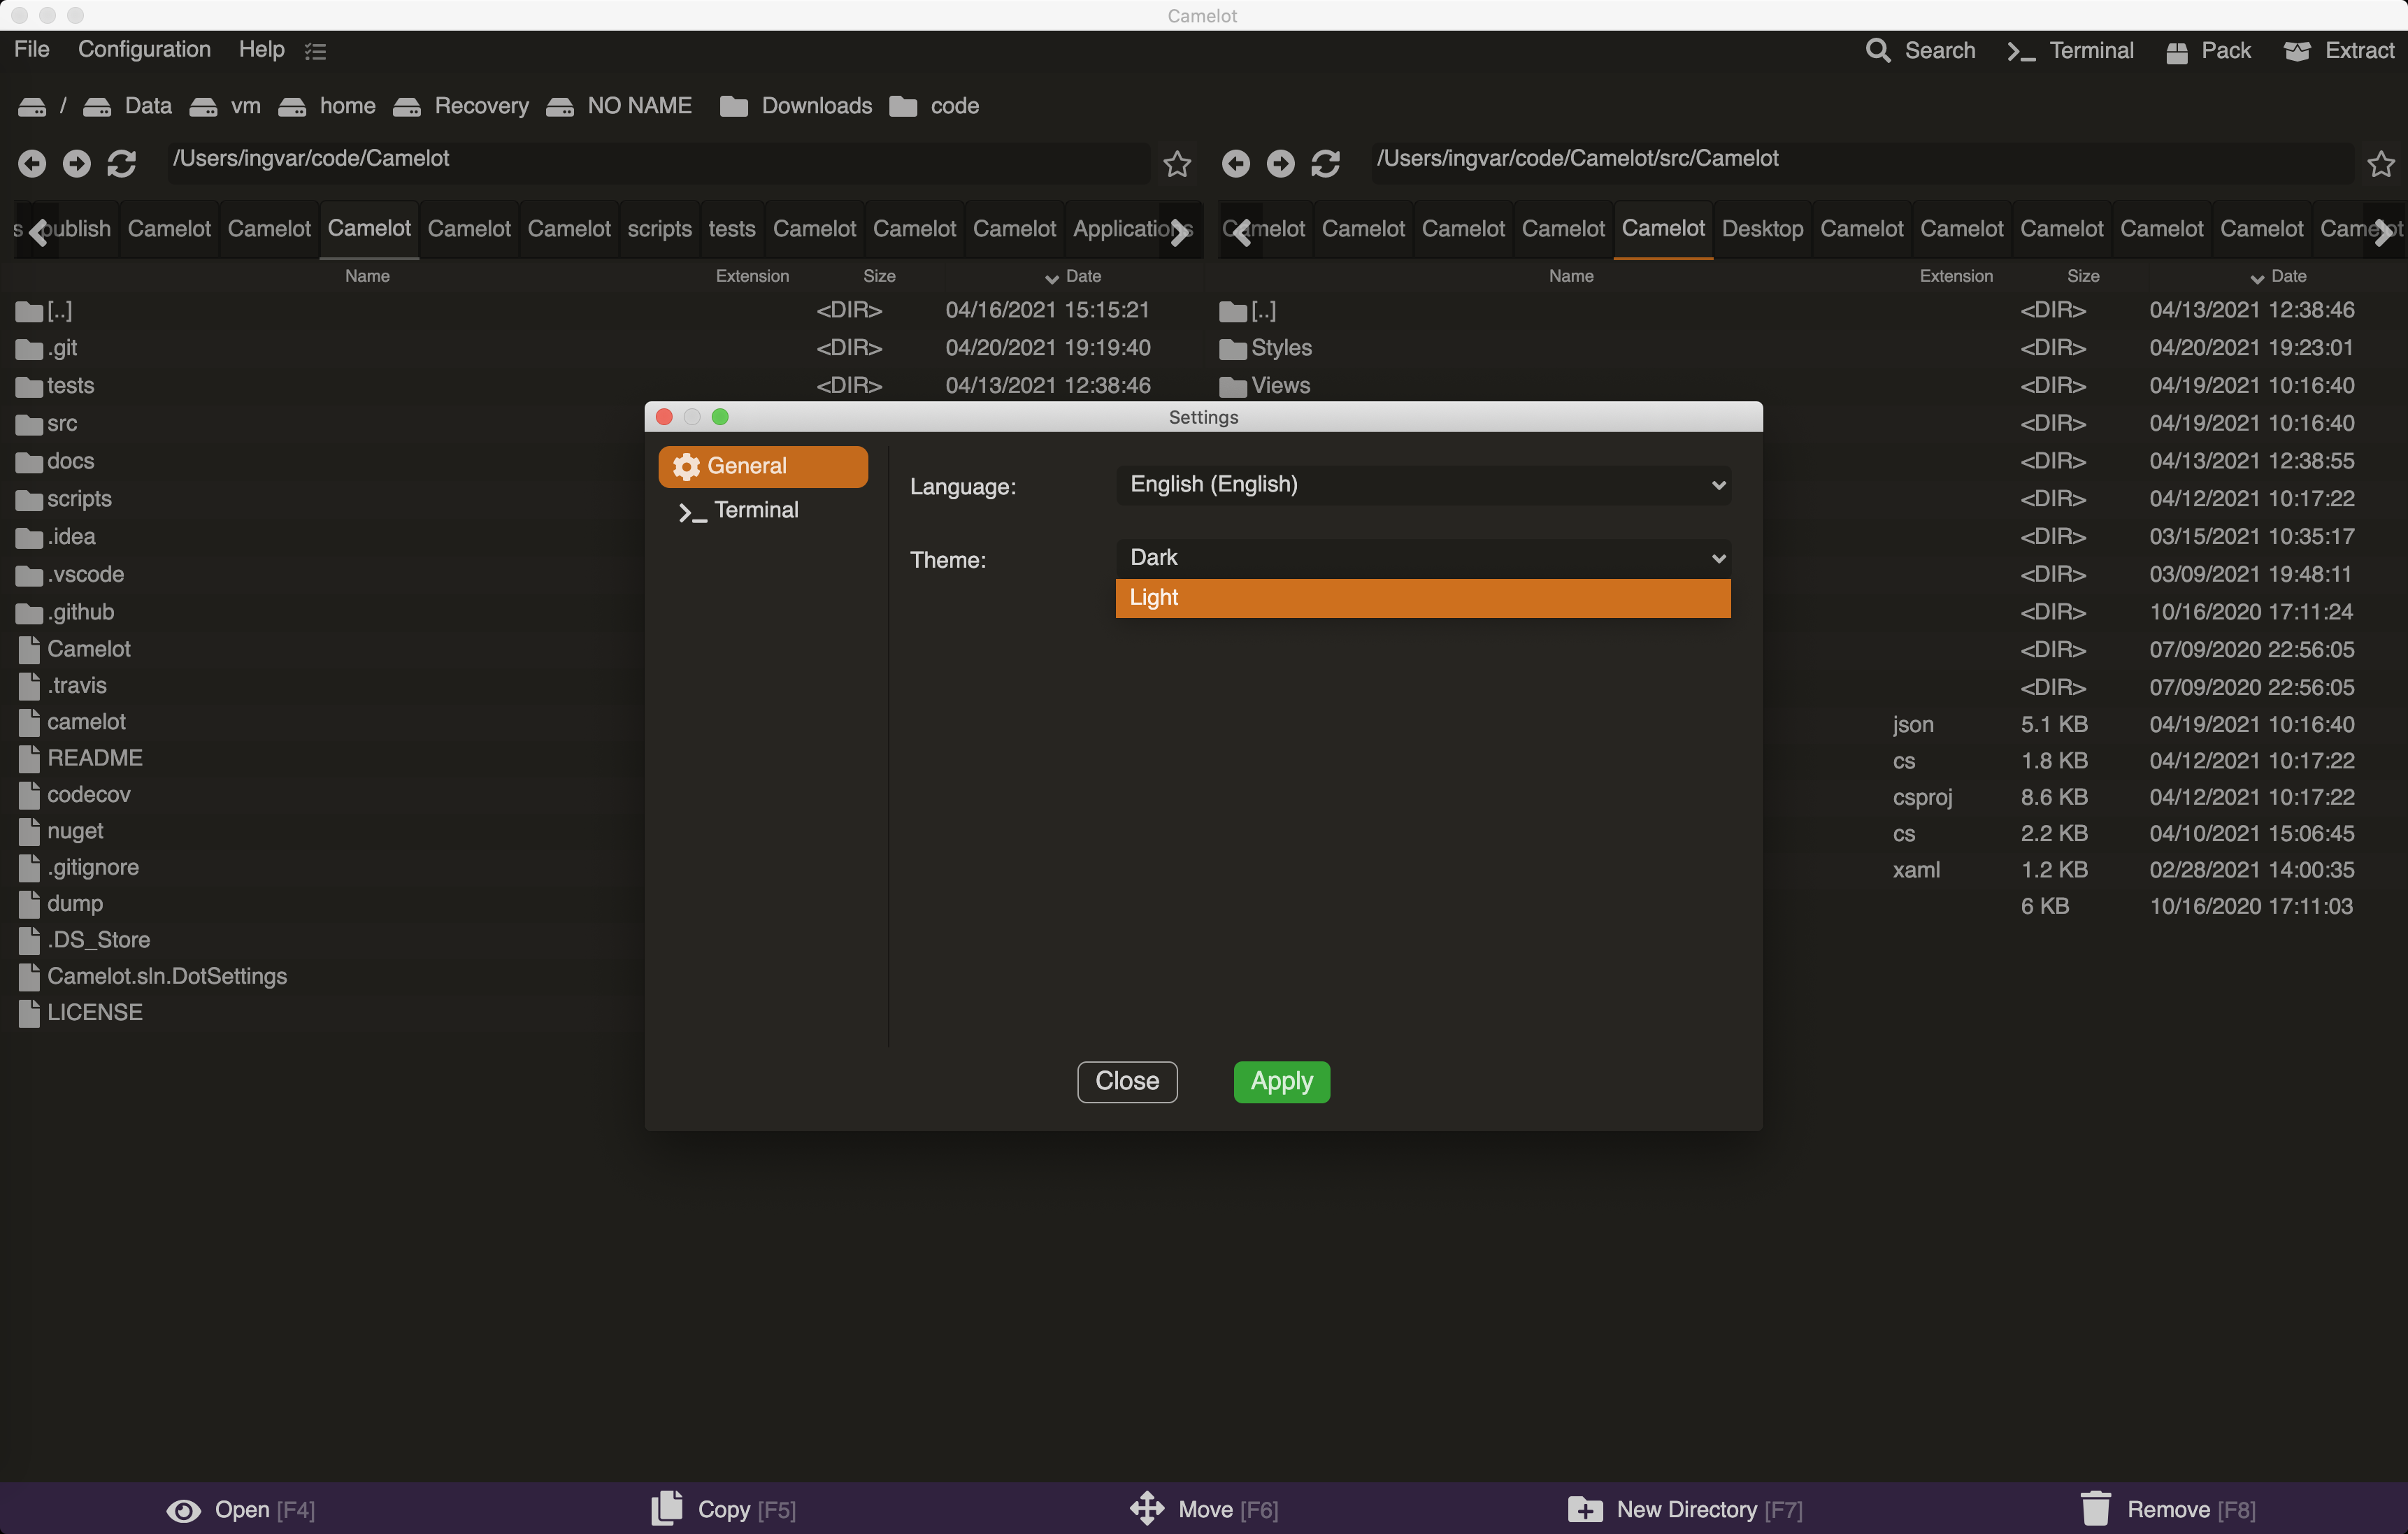Click Apply button in Settings

click(1281, 1080)
